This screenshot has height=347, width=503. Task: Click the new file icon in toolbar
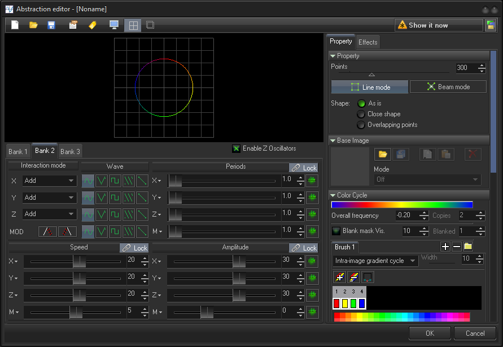point(15,25)
